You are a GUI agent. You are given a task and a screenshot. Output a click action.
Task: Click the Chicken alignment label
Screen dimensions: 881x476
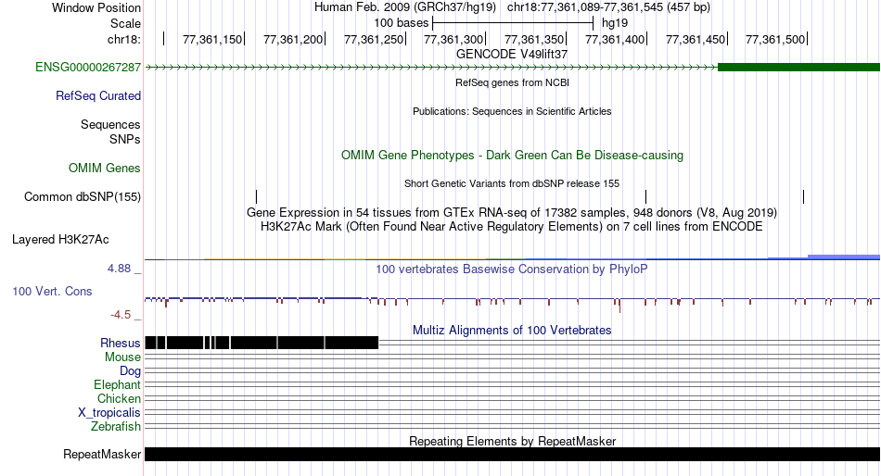119,398
